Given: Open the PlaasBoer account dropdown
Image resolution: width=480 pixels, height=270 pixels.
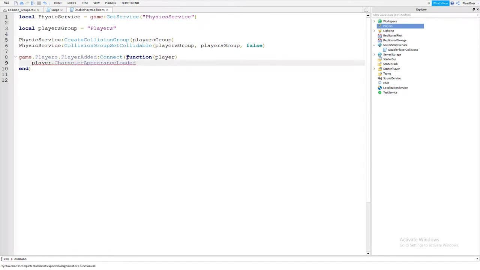Looking at the screenshot, I should pos(478,3).
